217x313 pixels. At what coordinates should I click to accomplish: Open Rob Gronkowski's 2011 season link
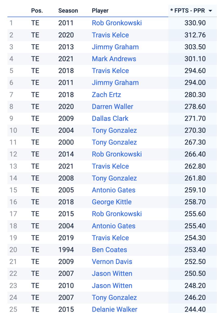[117, 23]
